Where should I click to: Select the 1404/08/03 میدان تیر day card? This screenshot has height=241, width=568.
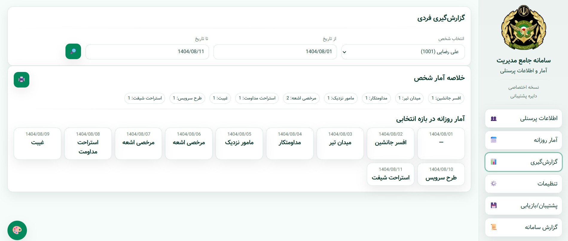pyautogui.click(x=340, y=144)
